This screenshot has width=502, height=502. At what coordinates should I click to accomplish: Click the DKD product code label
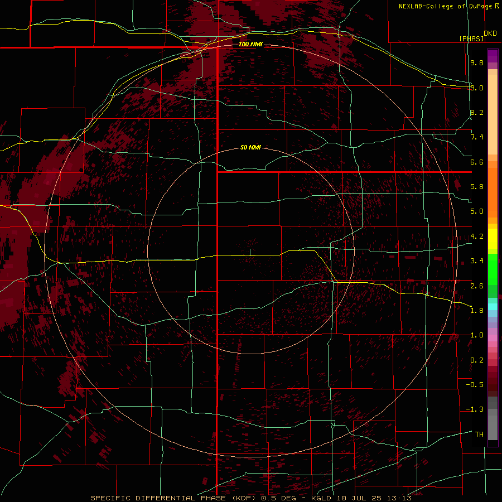pos(490,33)
